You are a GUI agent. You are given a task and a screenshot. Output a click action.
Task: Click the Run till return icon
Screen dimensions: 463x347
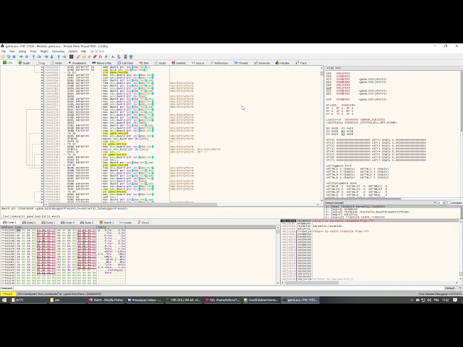point(59,56)
